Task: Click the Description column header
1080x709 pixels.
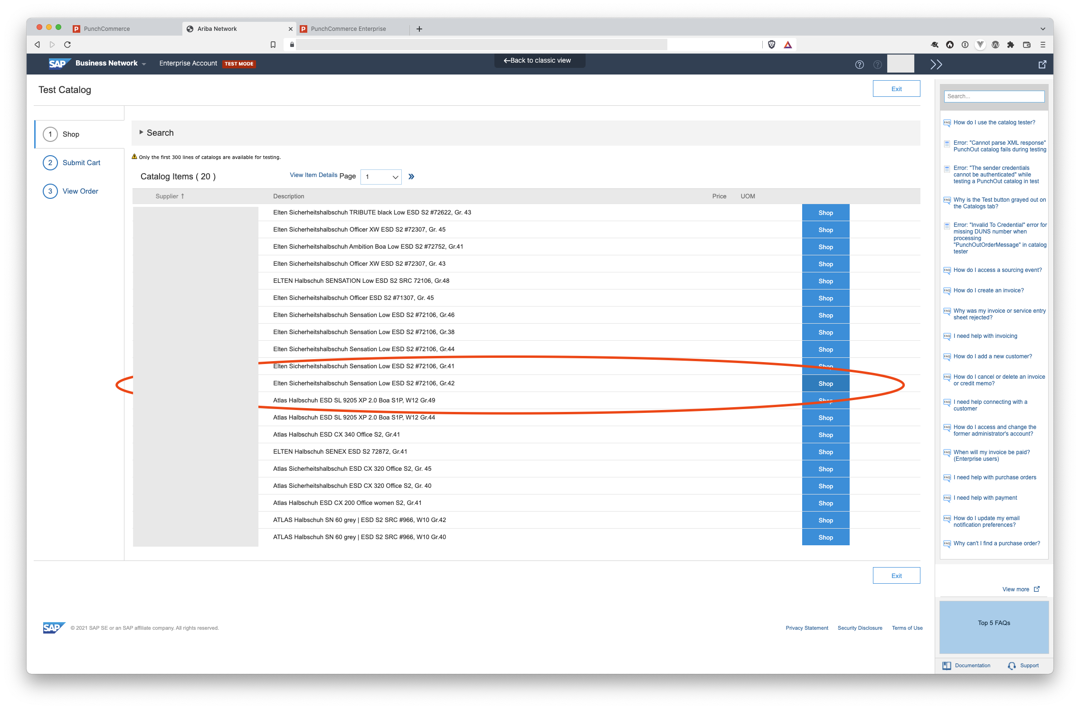Action: point(289,196)
